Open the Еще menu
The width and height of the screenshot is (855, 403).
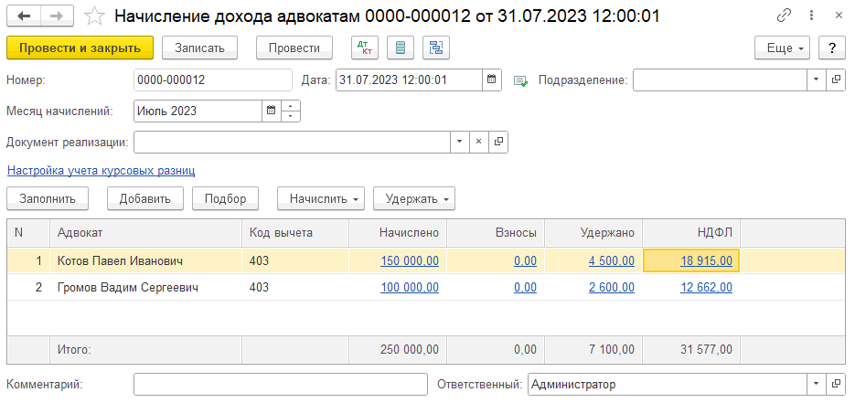[x=782, y=48]
